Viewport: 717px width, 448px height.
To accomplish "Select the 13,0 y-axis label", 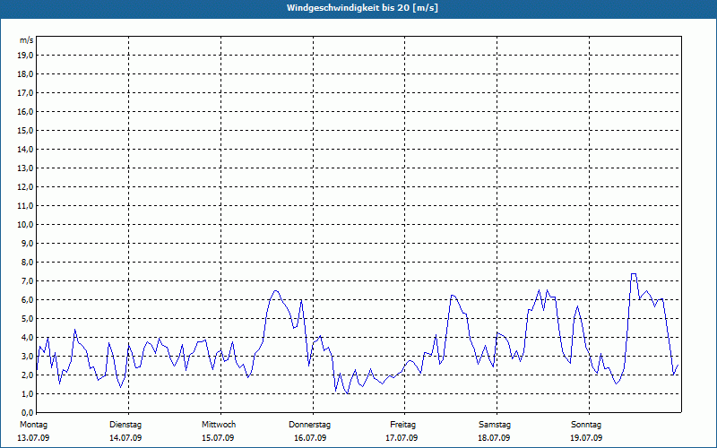I will click(25, 168).
